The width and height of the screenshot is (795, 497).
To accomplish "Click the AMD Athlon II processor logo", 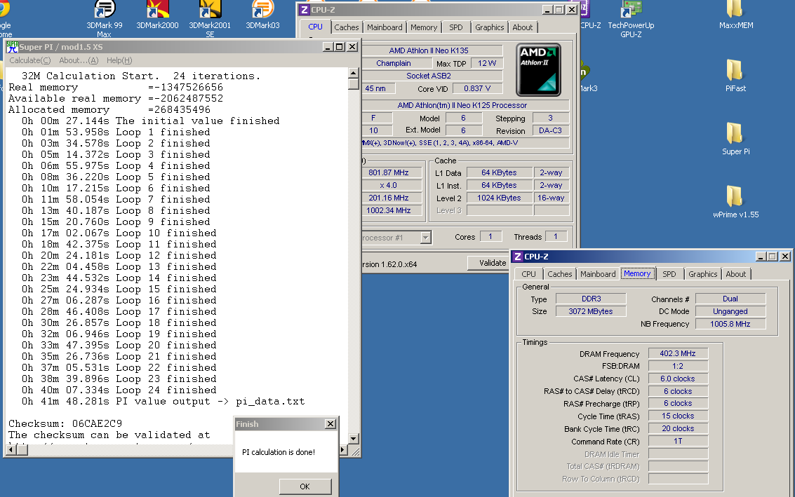I will (538, 69).
